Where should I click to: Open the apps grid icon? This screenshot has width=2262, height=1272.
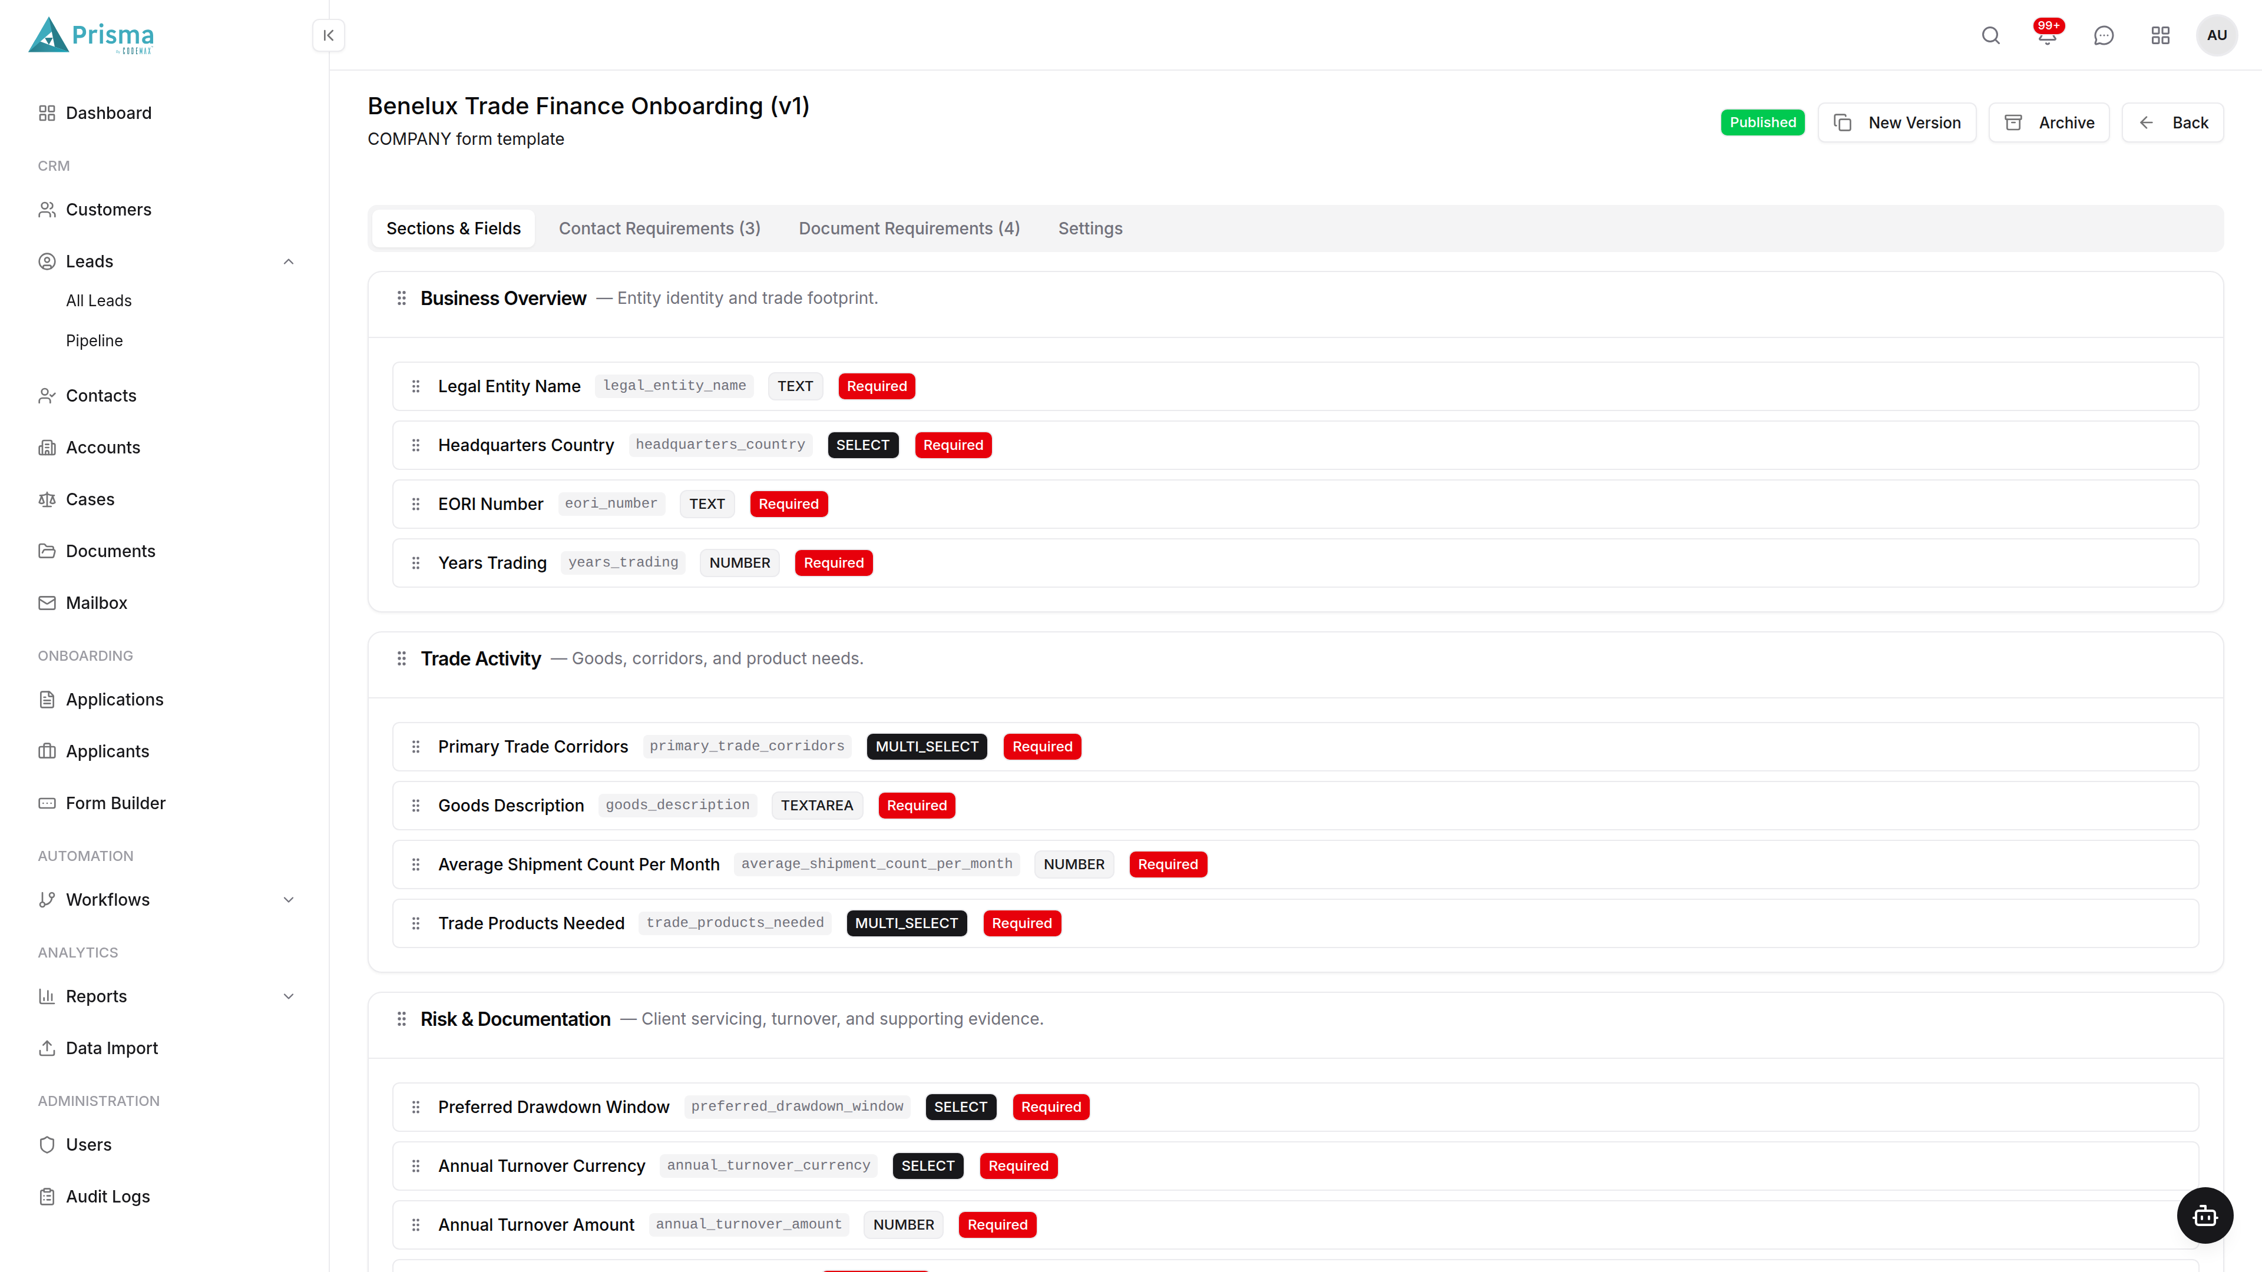pos(2160,35)
